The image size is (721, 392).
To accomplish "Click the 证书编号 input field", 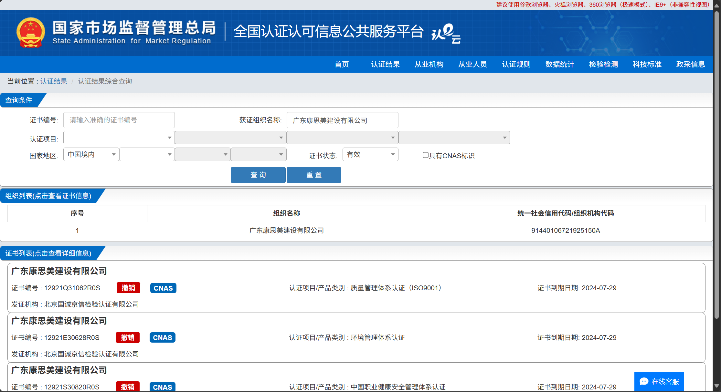I will coord(119,120).
